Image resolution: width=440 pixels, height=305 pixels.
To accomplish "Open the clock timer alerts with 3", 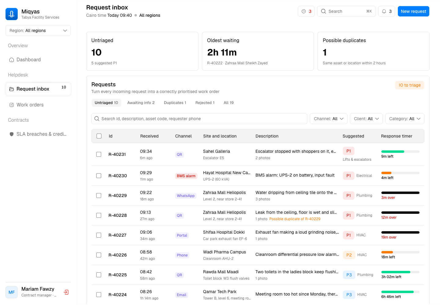I will (306, 11).
